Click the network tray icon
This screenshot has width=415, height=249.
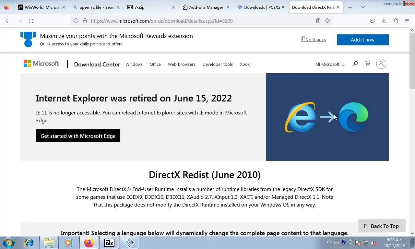pyautogui.click(x=366, y=243)
